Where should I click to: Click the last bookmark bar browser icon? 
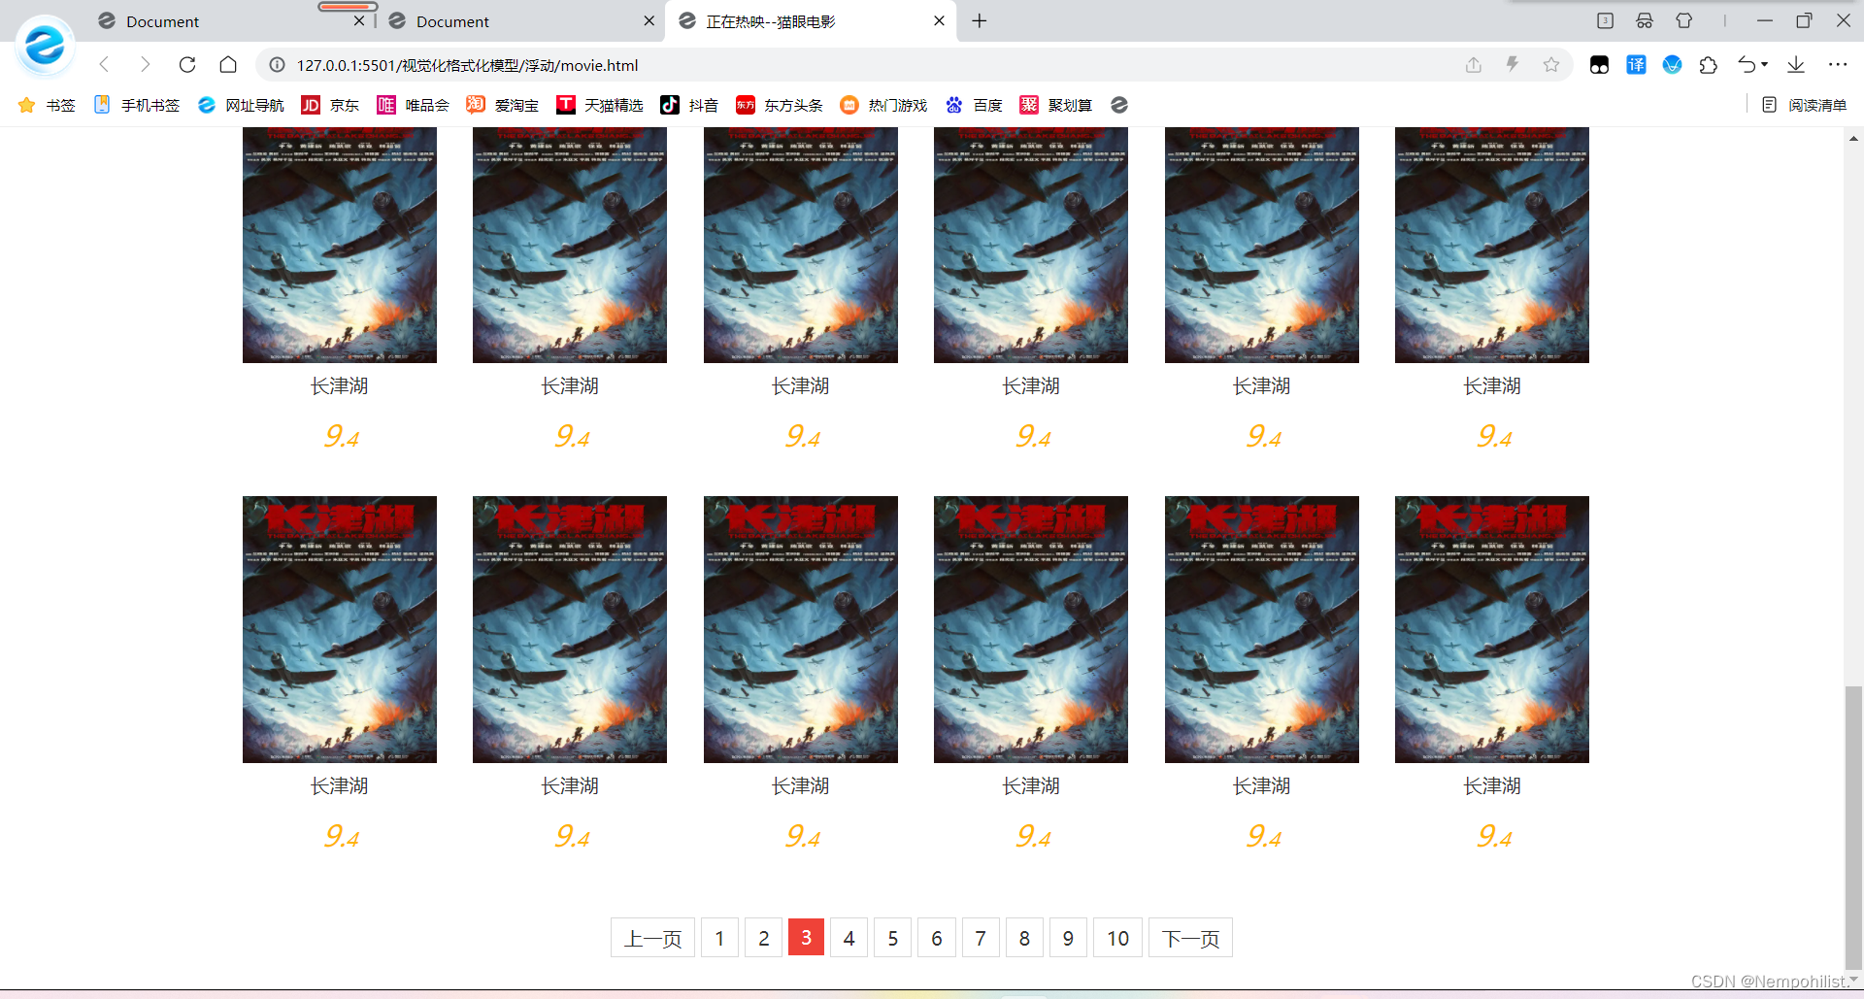coord(1119,105)
